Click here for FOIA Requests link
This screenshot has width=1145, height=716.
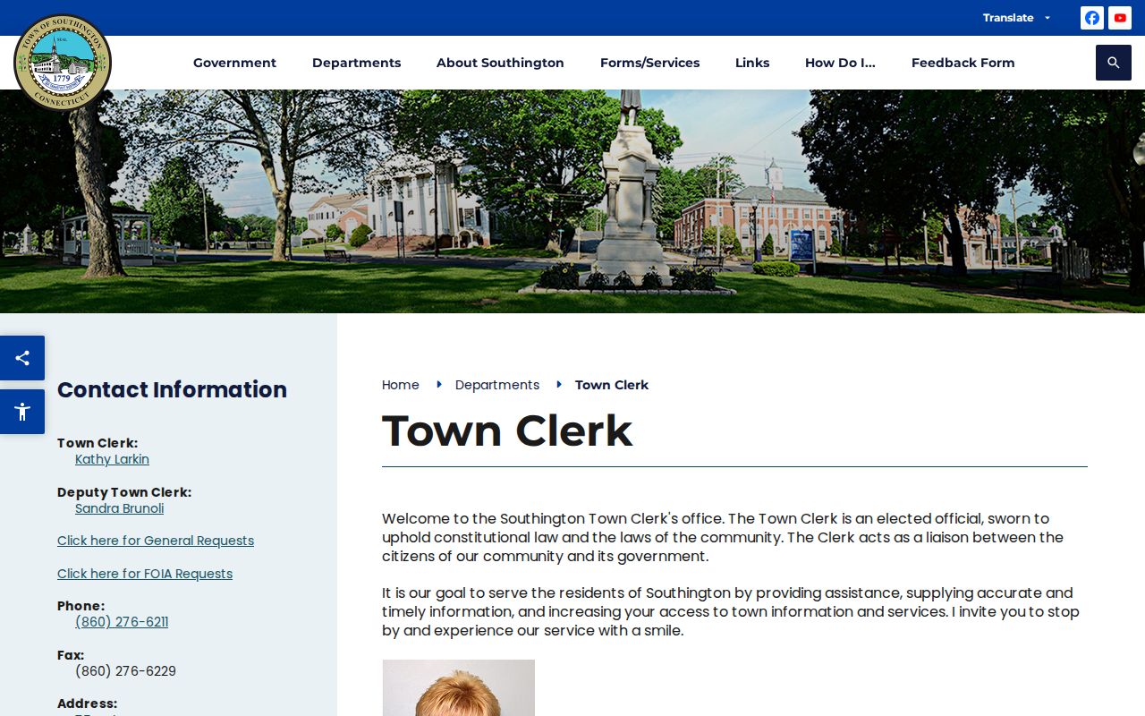pyautogui.click(x=145, y=574)
